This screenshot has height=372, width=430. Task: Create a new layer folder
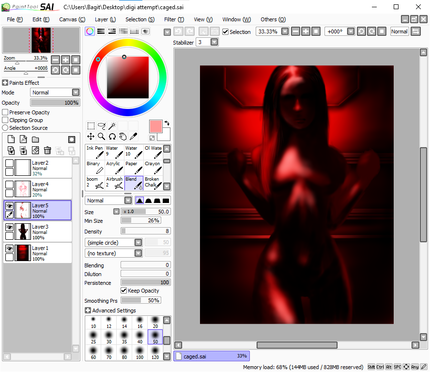35,139
